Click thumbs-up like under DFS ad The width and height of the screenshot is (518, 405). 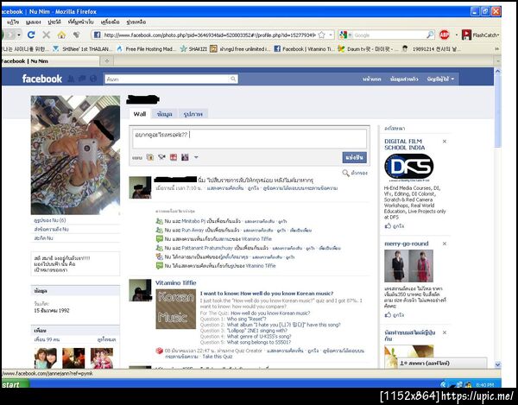click(x=388, y=226)
